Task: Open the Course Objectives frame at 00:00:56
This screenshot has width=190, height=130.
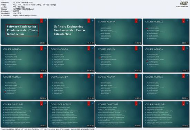Action: pyautogui.click(x=71, y=114)
